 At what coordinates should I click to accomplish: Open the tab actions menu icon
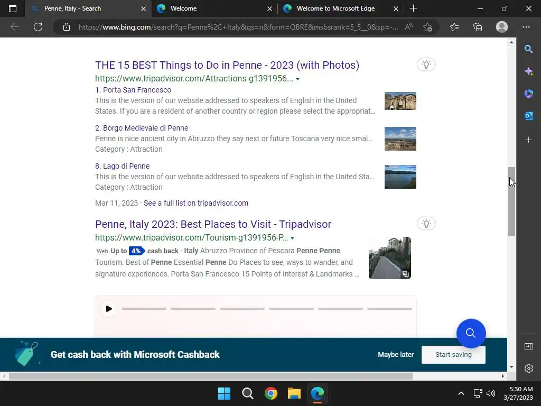pos(13,8)
